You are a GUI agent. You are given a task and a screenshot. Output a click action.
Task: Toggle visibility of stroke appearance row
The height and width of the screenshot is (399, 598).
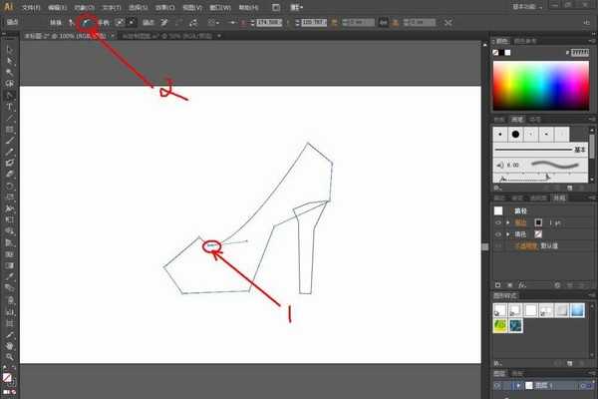pos(498,222)
